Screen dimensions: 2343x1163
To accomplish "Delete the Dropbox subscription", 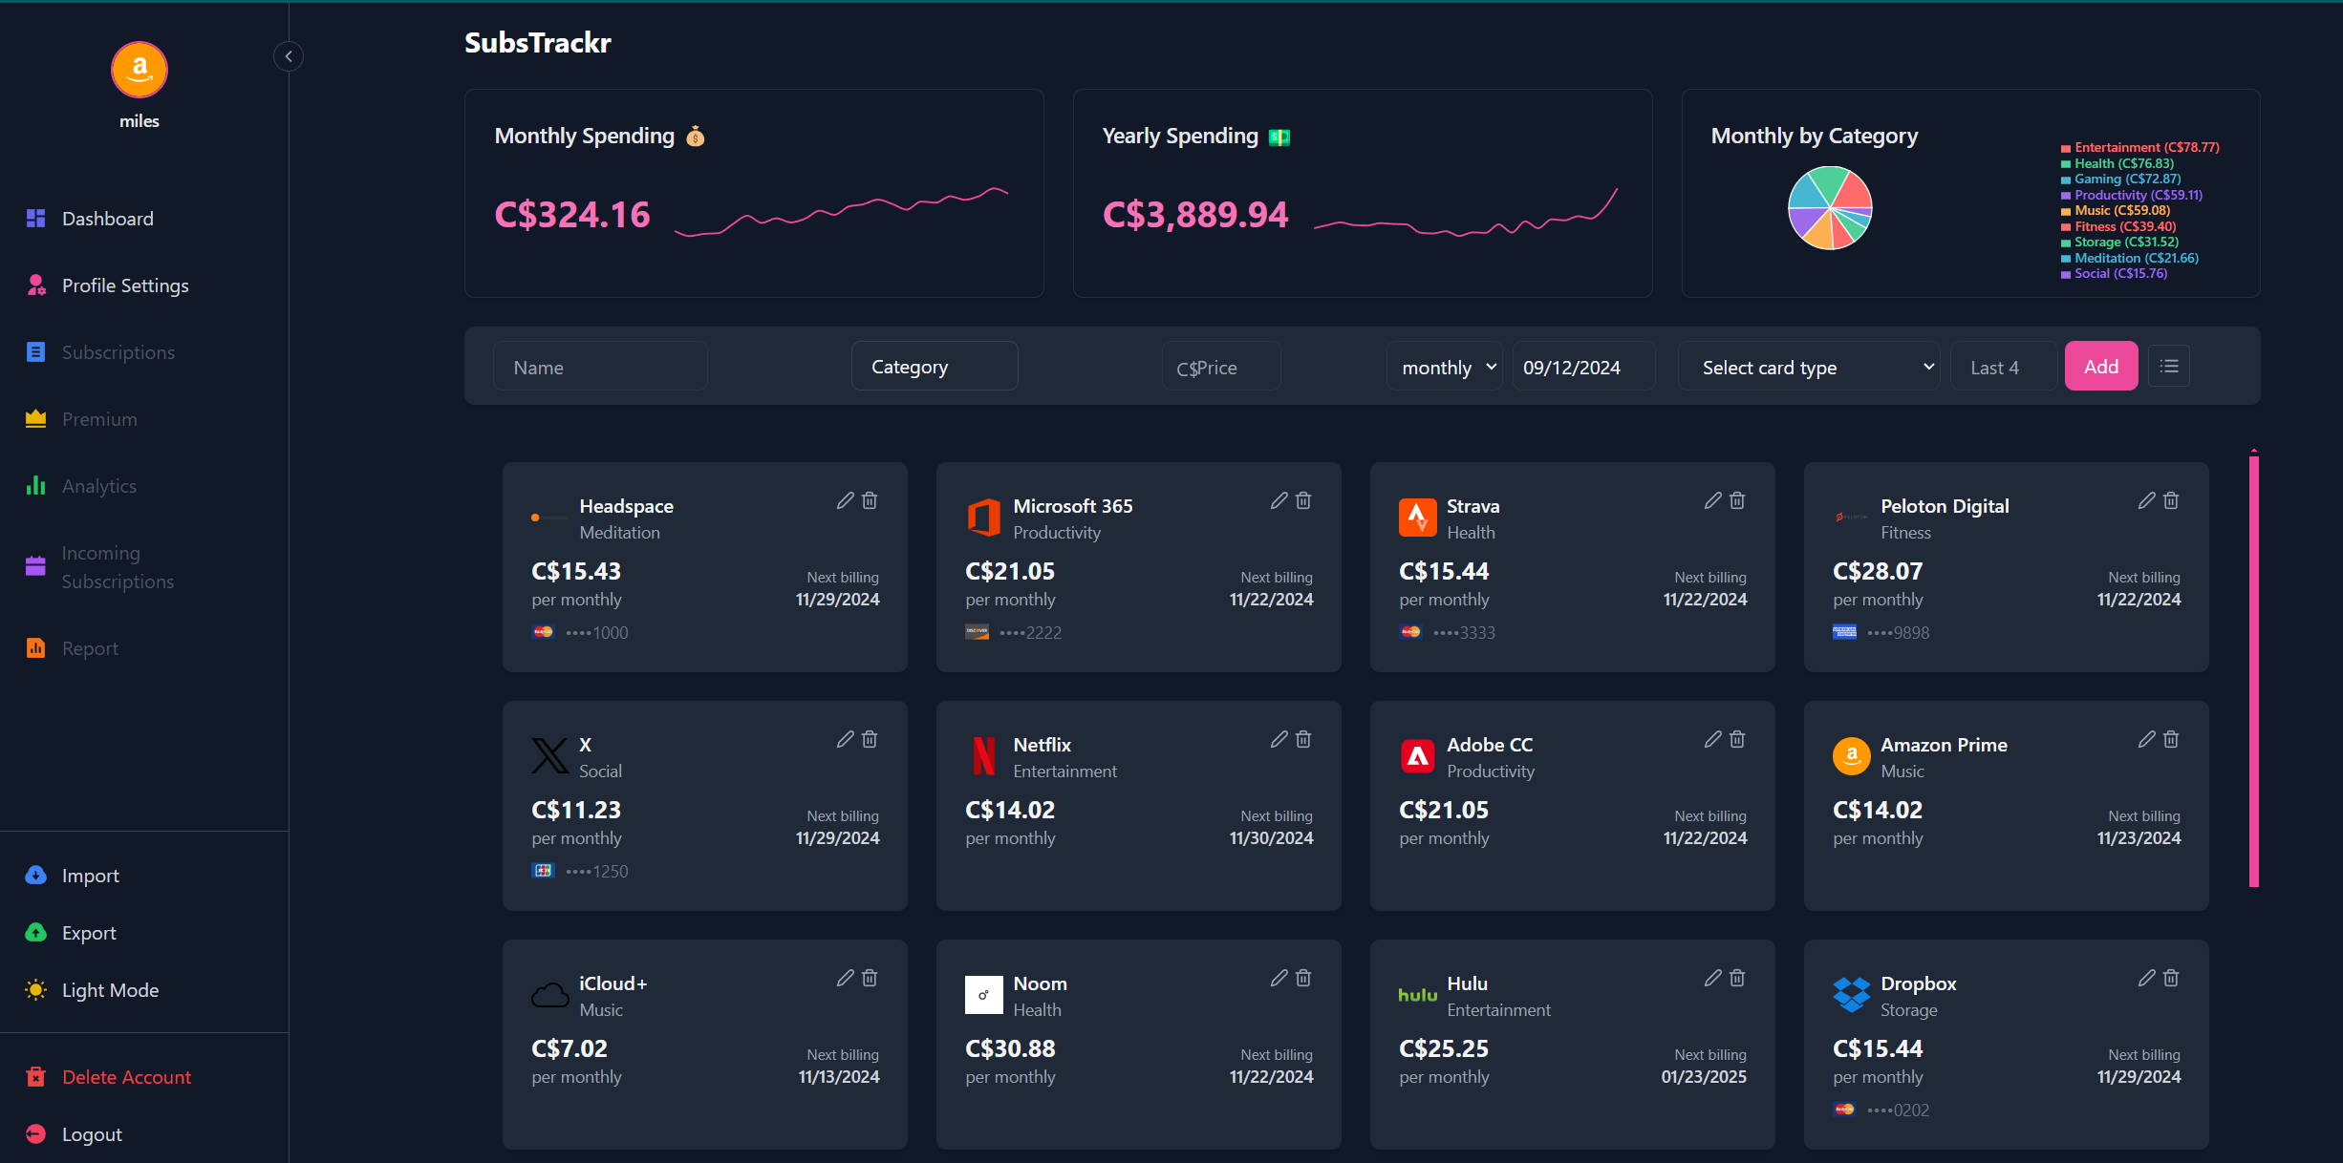I will 2171,978.
